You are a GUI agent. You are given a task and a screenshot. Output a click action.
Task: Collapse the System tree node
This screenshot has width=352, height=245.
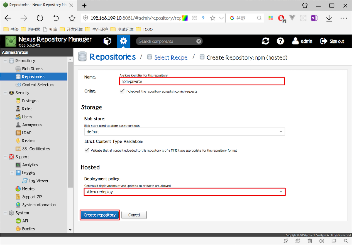tap(5, 213)
